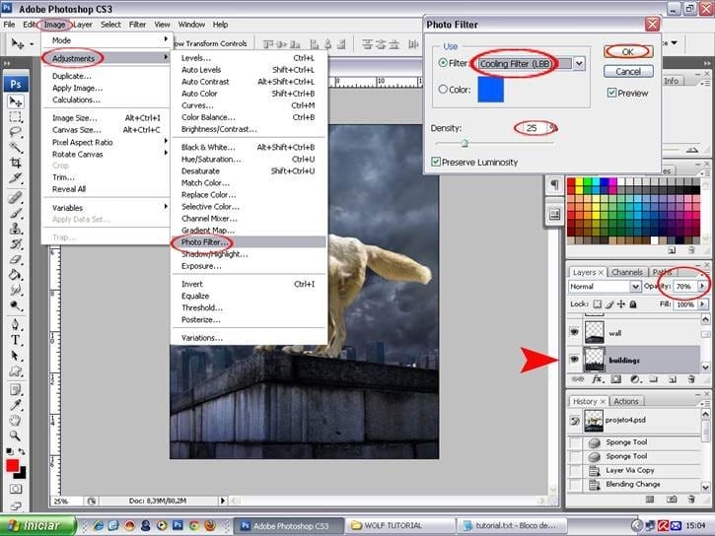
Task: Open the Image menu
Action: 54,25
